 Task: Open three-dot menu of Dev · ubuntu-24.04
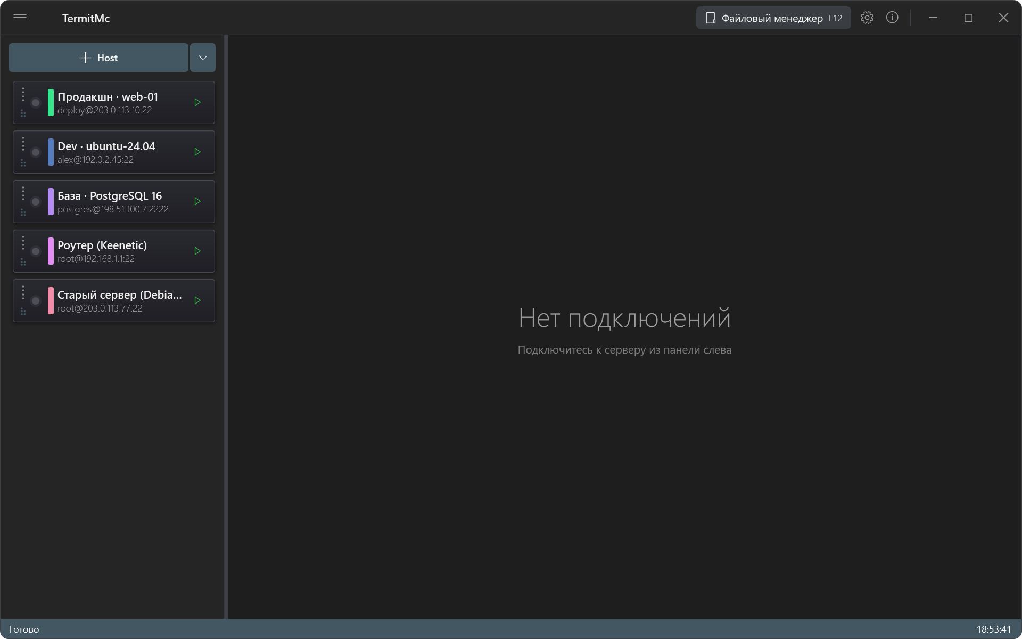click(23, 144)
